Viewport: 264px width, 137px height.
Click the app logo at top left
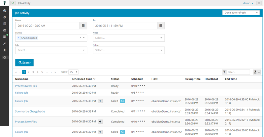click(x=5, y=3)
